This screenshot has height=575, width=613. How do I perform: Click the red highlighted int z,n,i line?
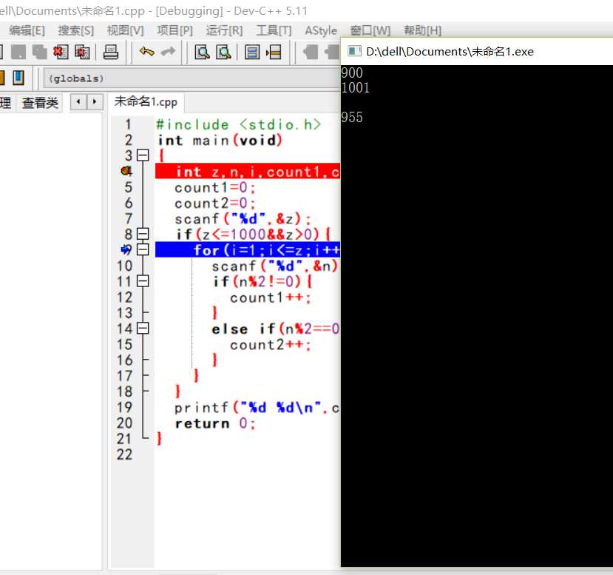pyautogui.click(x=248, y=172)
